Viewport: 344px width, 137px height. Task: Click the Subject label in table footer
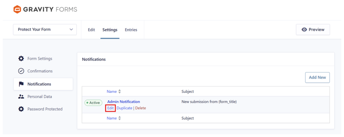pyautogui.click(x=187, y=118)
